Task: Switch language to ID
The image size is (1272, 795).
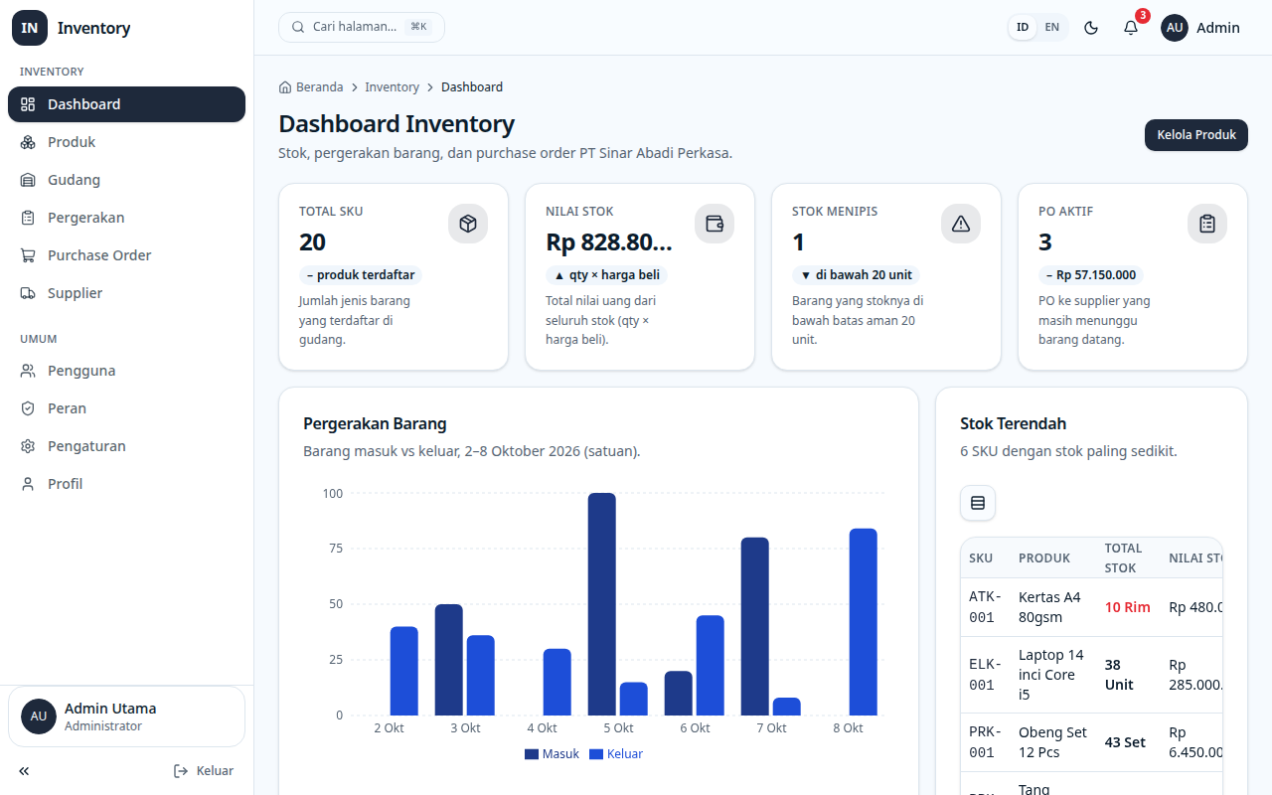Action: [x=1023, y=28]
